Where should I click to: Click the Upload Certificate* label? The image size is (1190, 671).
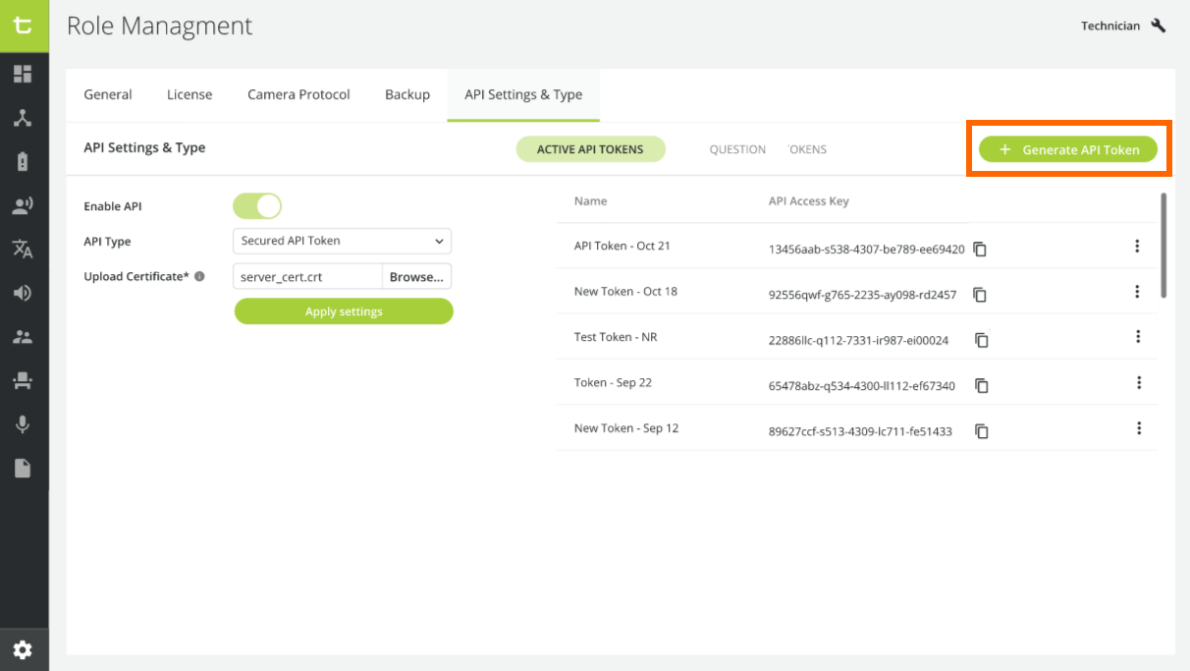(x=136, y=276)
